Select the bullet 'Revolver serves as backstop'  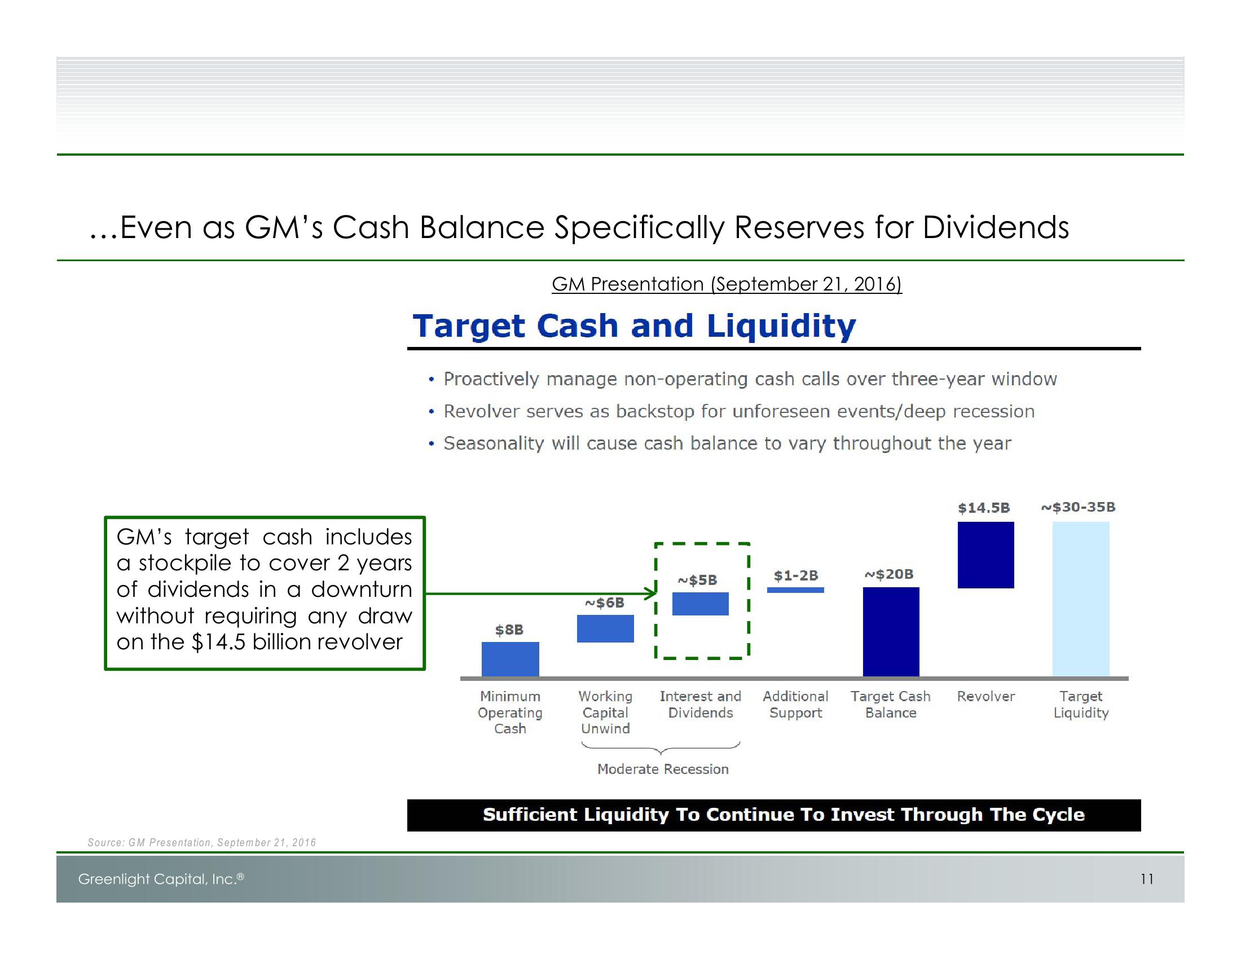point(739,411)
